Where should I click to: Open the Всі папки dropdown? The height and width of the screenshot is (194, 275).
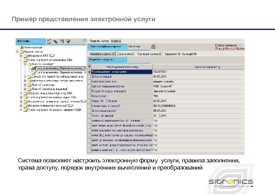coord(30,41)
